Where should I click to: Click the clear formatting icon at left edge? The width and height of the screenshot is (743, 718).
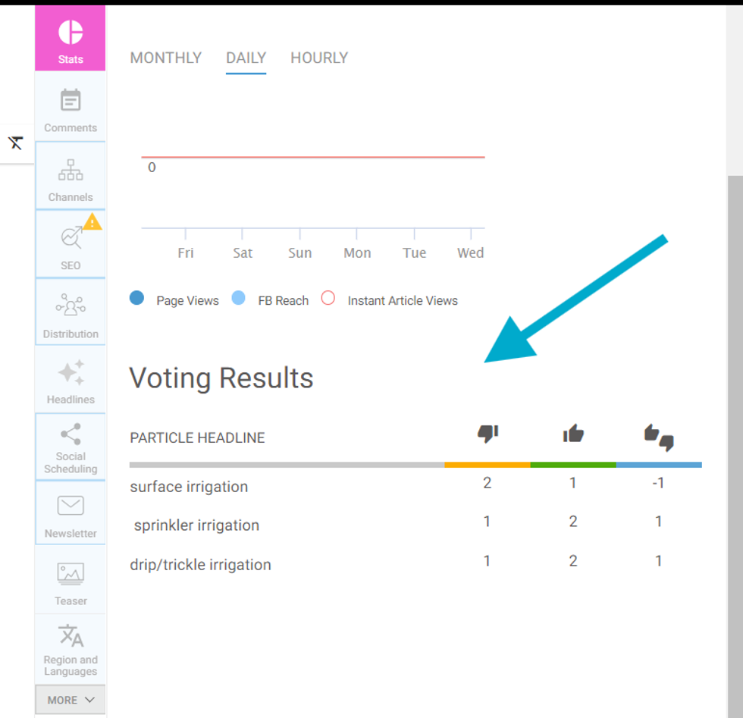(16, 143)
